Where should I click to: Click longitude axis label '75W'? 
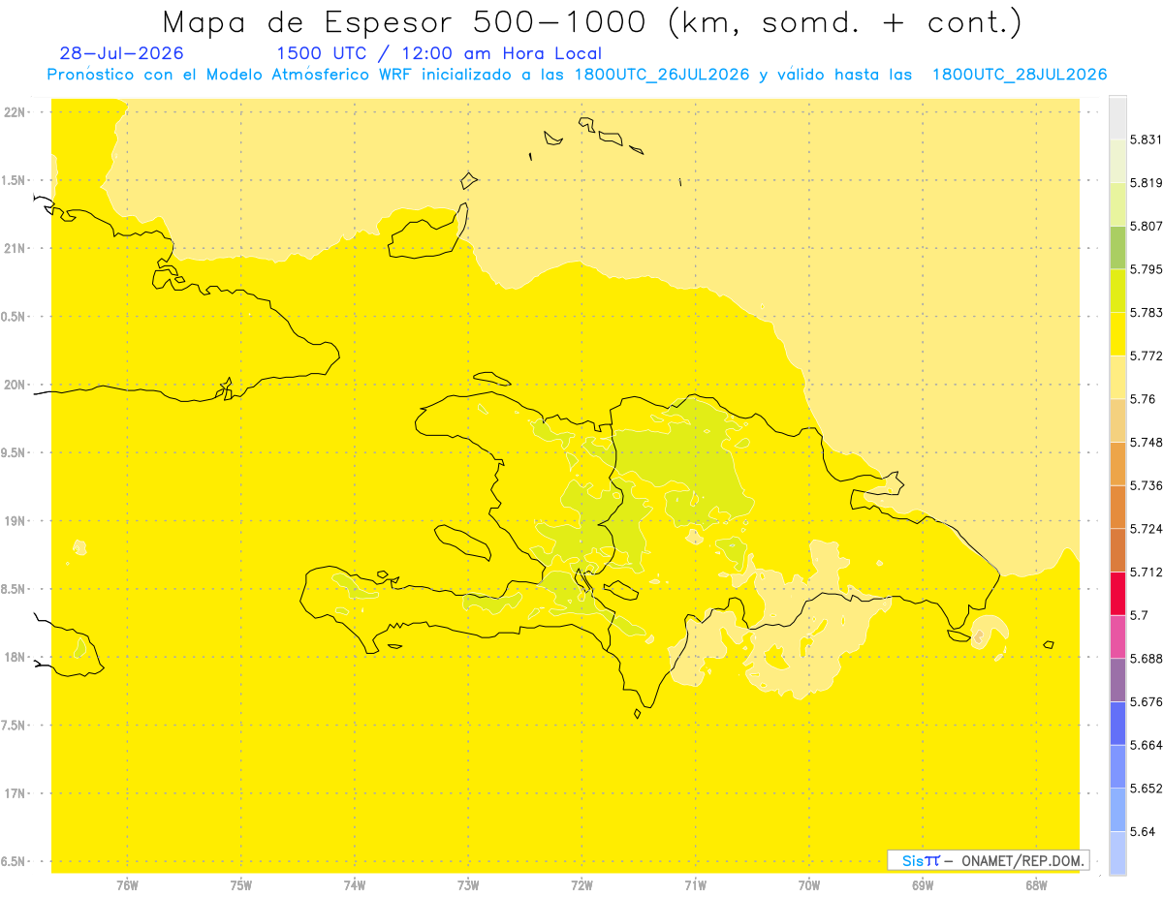click(x=241, y=884)
